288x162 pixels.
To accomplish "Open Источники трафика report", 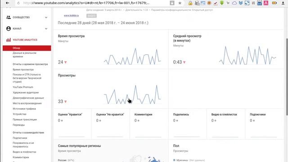I will coord(24,109).
